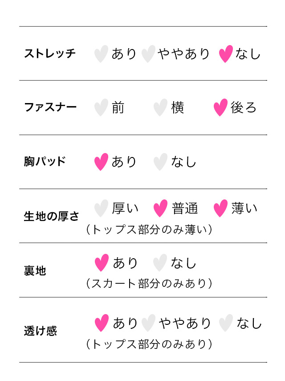This screenshot has height=381, width=285.
Task: Click the gray heart beside ストレッチ ややあり
Action: [148, 54]
